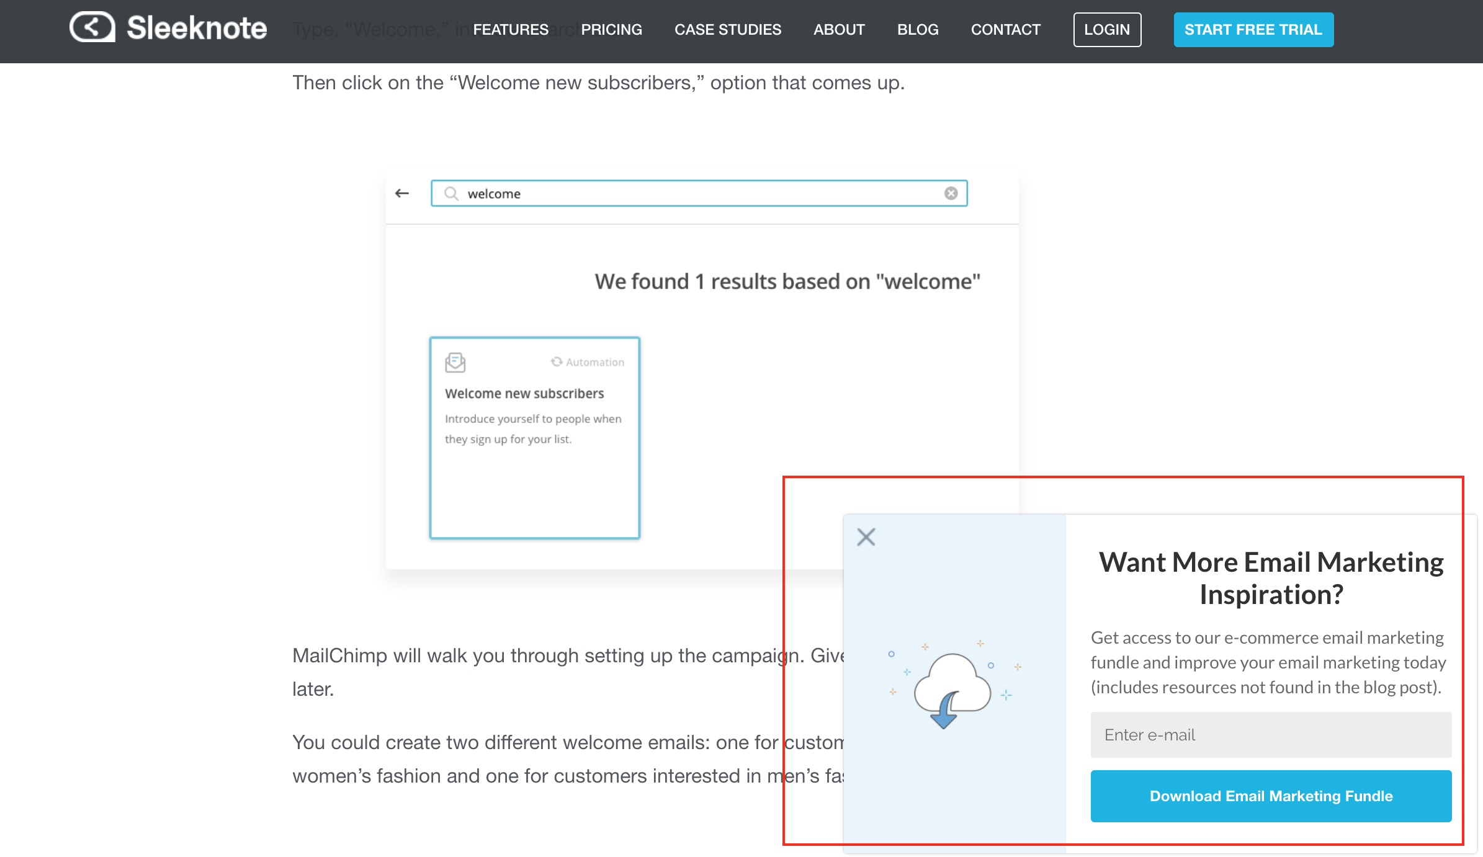Open the Features menu item
This screenshot has height=857, width=1483.
click(x=511, y=29)
